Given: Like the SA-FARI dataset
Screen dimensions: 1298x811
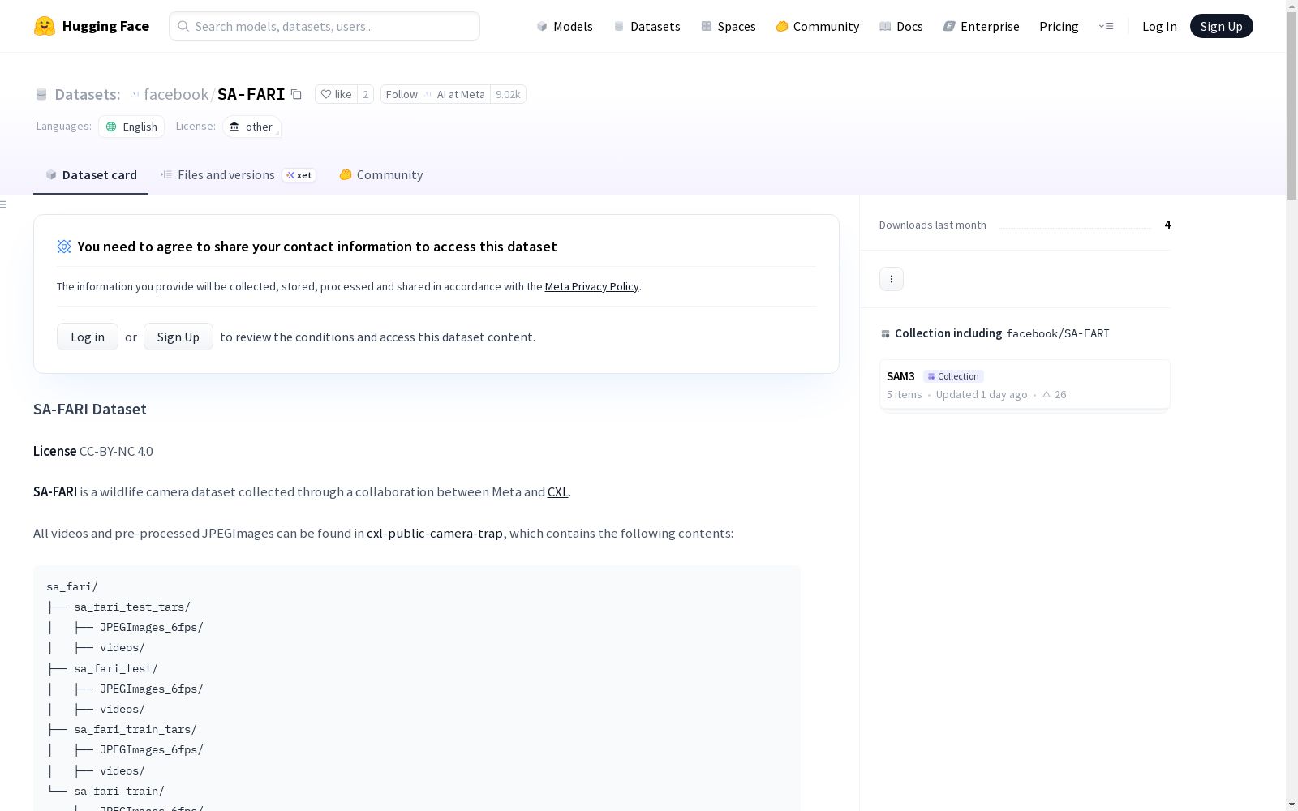Looking at the screenshot, I should pyautogui.click(x=336, y=95).
